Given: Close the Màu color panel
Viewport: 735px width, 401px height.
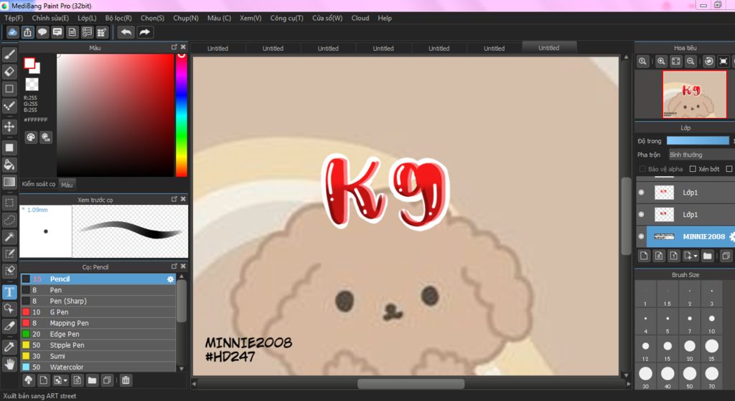Looking at the screenshot, I should point(183,47).
